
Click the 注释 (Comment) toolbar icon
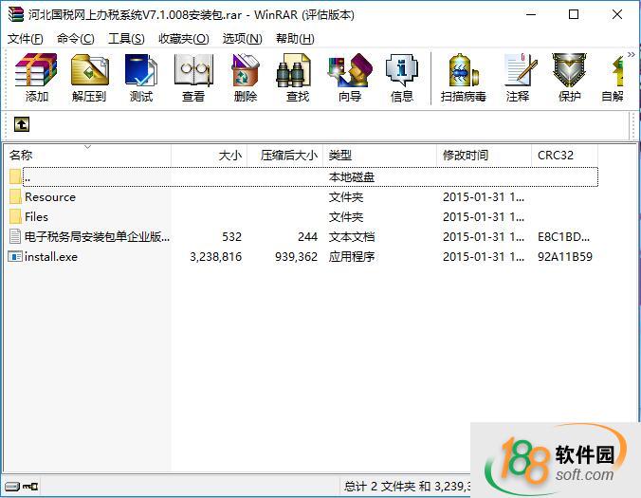click(x=518, y=78)
